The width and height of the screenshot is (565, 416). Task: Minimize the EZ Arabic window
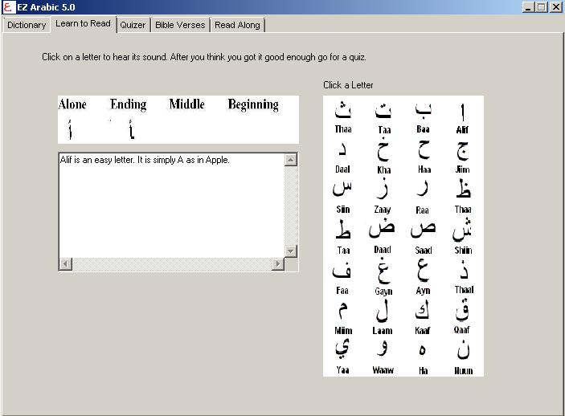tap(528, 7)
